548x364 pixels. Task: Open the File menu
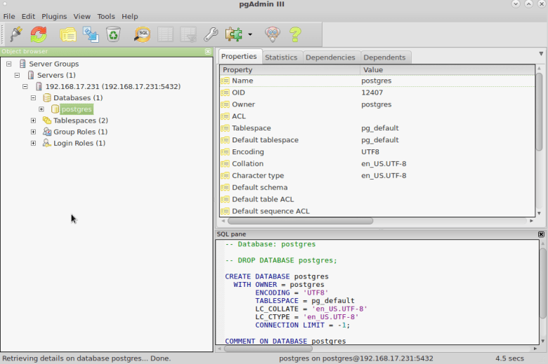click(x=9, y=16)
